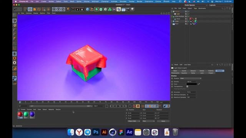This screenshot has width=246, height=138.
Task: Toggle the Z axis lock
Action: coord(63,9)
